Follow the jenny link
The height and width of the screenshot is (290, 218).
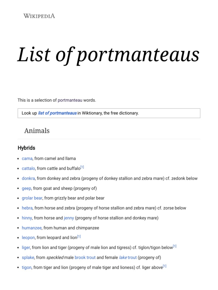(69, 218)
